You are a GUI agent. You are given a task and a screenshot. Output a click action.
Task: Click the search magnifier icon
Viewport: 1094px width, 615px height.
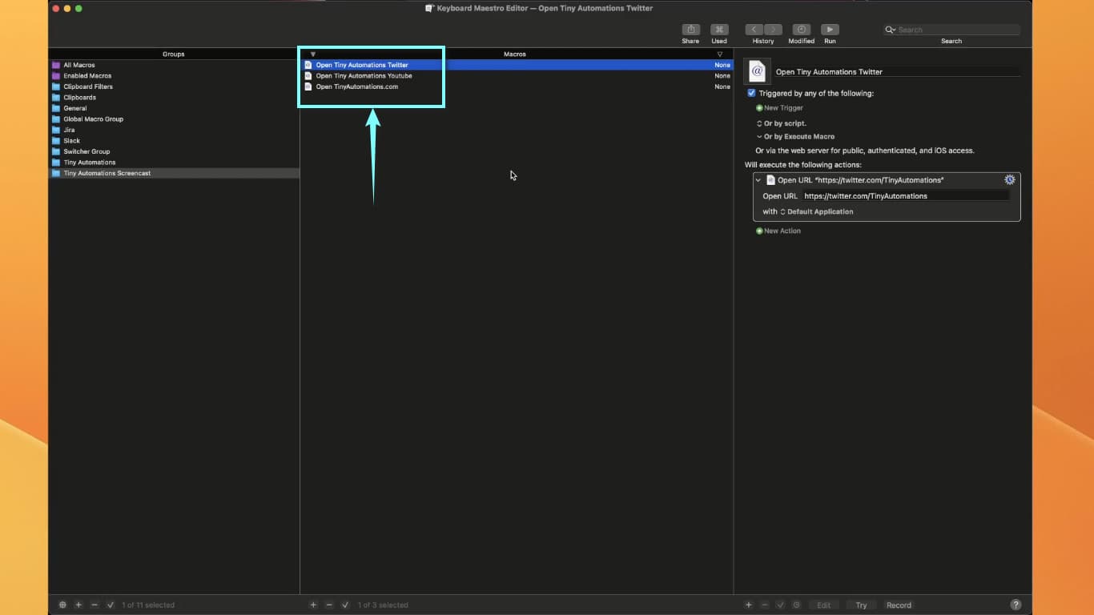click(890, 30)
